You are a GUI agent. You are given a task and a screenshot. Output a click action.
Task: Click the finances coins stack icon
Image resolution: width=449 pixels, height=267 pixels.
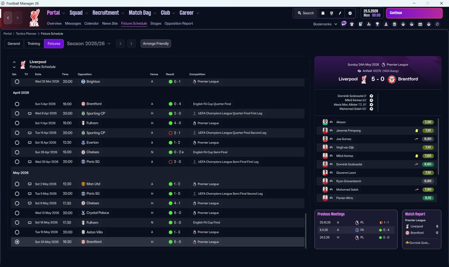(x=395, y=24)
